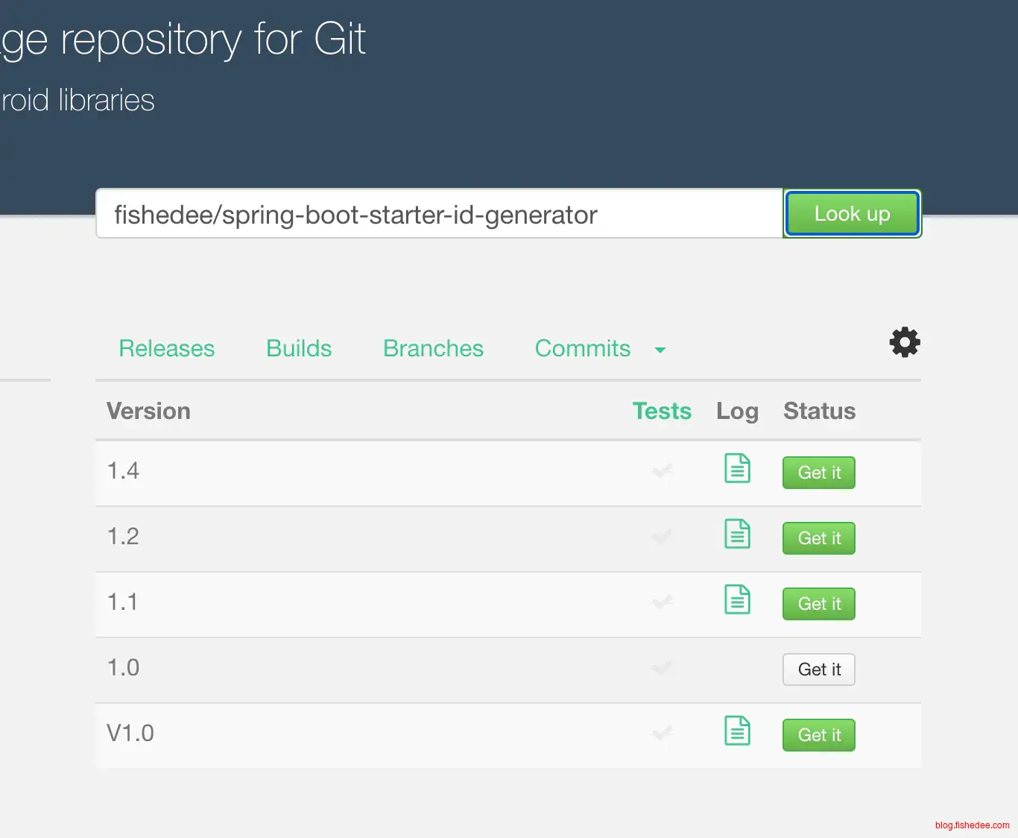This screenshot has width=1018, height=838.
Task: Expand the dropdown arrow next to Commits
Action: 660,350
